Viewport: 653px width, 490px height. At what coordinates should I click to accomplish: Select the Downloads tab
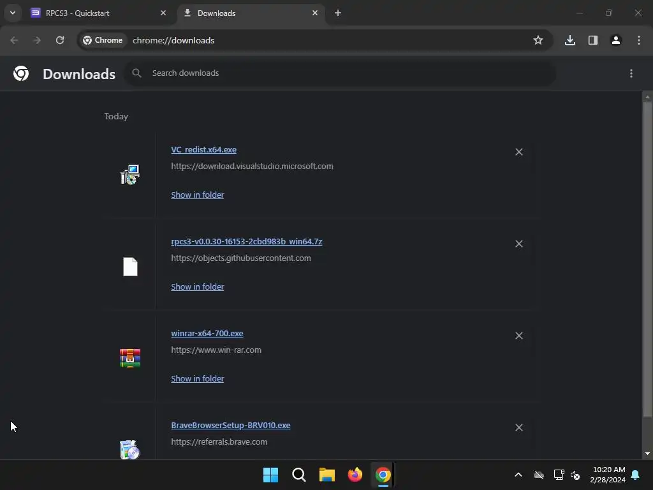point(251,13)
